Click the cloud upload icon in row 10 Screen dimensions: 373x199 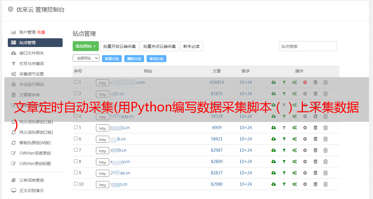pos(274,184)
